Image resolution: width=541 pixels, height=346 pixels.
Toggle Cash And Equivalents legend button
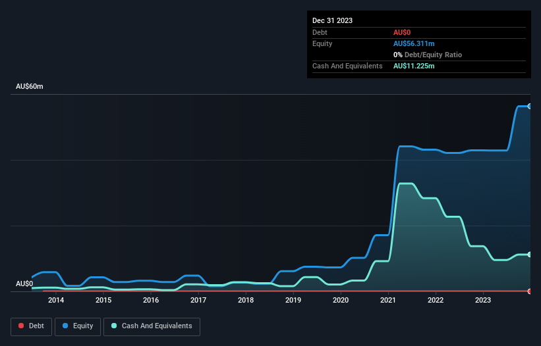(x=152, y=326)
